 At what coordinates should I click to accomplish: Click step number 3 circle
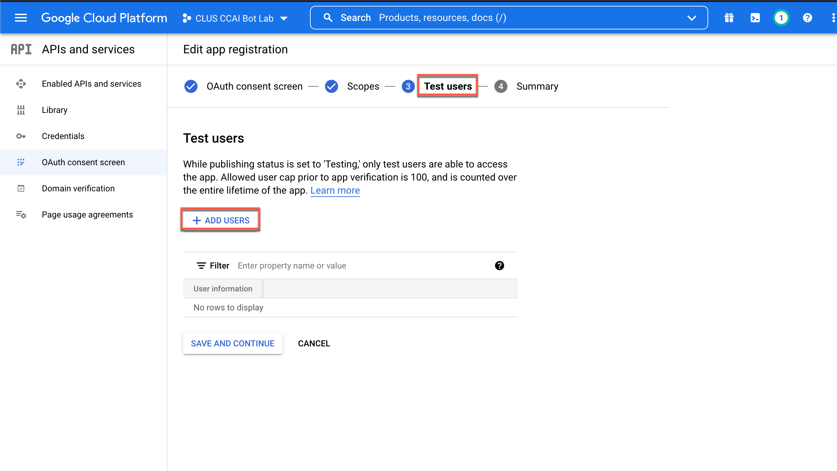click(x=408, y=86)
